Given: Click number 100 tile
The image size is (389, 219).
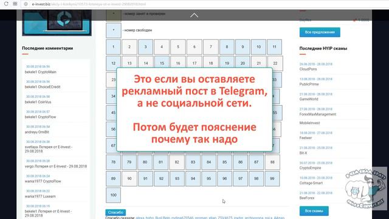Looking at the screenshot, I should coord(114,195).
